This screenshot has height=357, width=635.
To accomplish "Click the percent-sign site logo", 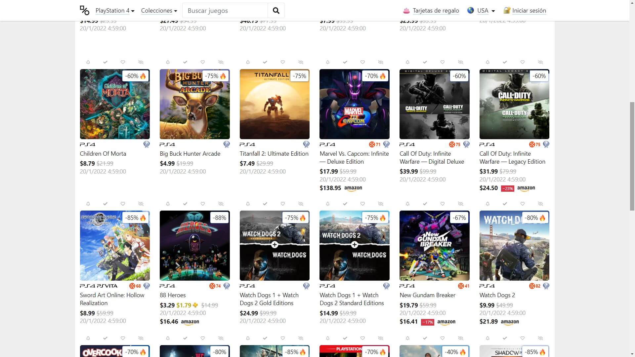I will pyautogui.click(x=84, y=11).
